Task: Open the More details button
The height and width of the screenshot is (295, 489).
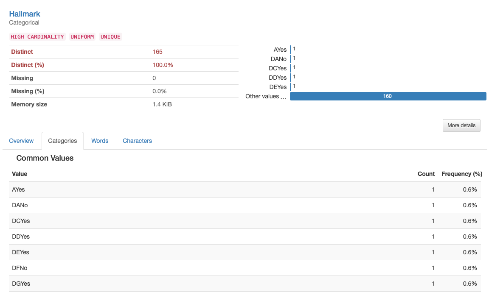Action: point(461,125)
